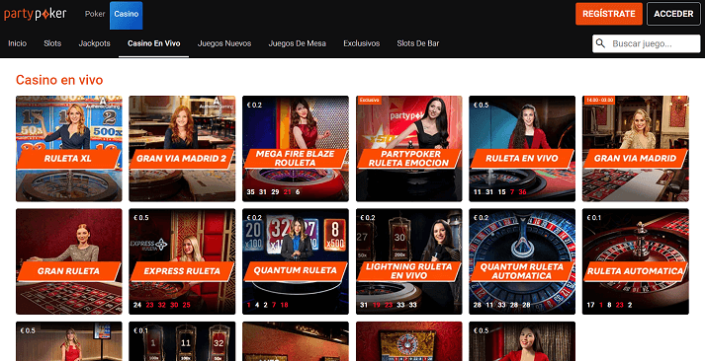Open the Quantum Ruleta game
705x361 pixels.
tap(296, 261)
